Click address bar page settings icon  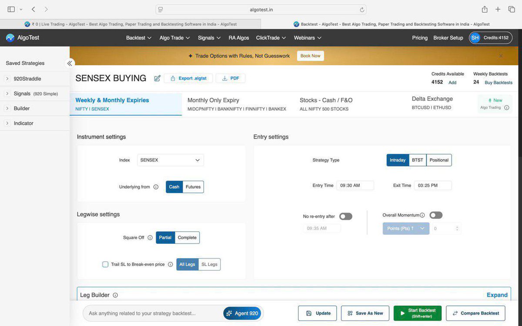click(x=161, y=10)
